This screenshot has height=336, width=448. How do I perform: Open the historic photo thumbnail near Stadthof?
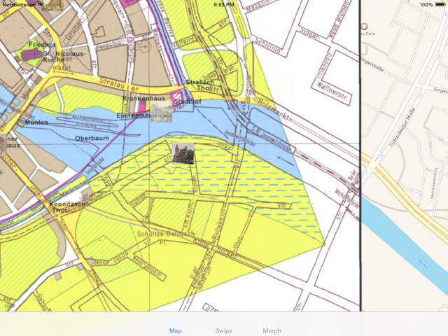coord(162,111)
